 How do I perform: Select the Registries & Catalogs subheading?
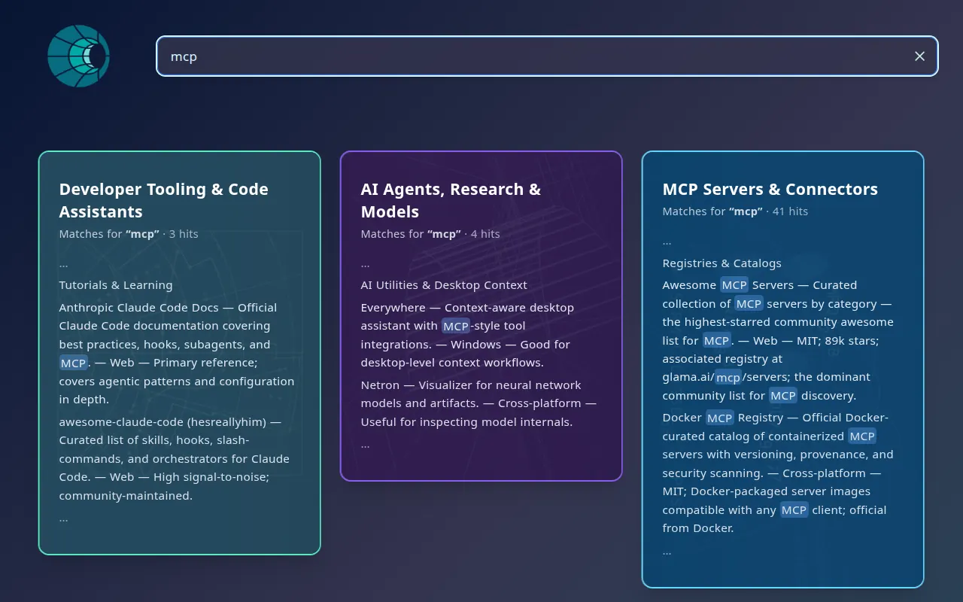(721, 263)
